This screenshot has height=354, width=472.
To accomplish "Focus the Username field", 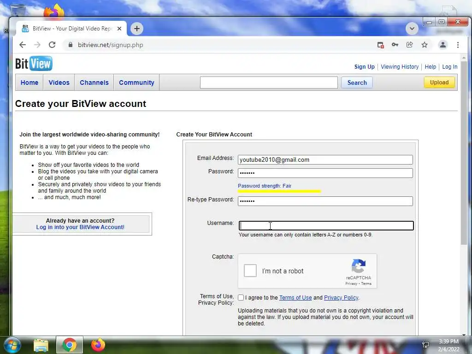I will [326, 226].
